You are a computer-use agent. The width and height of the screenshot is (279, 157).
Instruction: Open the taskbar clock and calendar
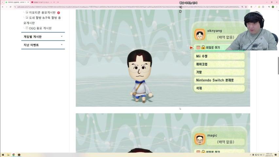(269, 155)
